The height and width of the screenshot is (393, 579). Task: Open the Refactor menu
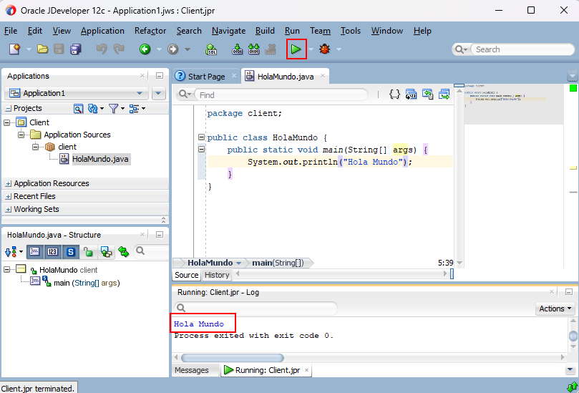tap(150, 31)
